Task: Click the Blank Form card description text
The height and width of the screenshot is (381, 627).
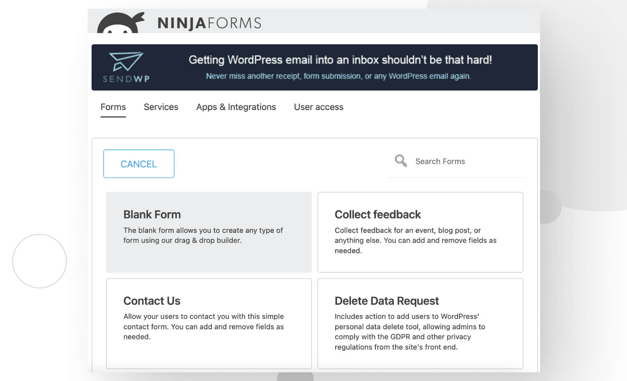Action: pos(203,235)
